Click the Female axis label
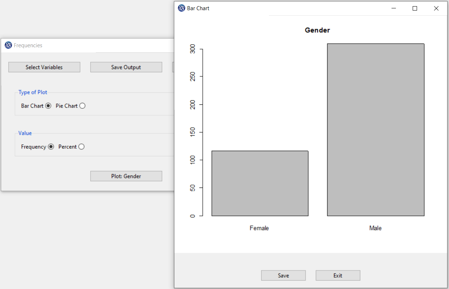449x289 pixels. click(x=259, y=228)
